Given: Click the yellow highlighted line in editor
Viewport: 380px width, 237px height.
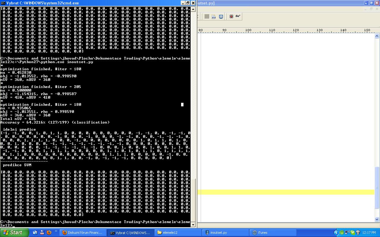Looking at the screenshot, I should pyautogui.click(x=286, y=192).
